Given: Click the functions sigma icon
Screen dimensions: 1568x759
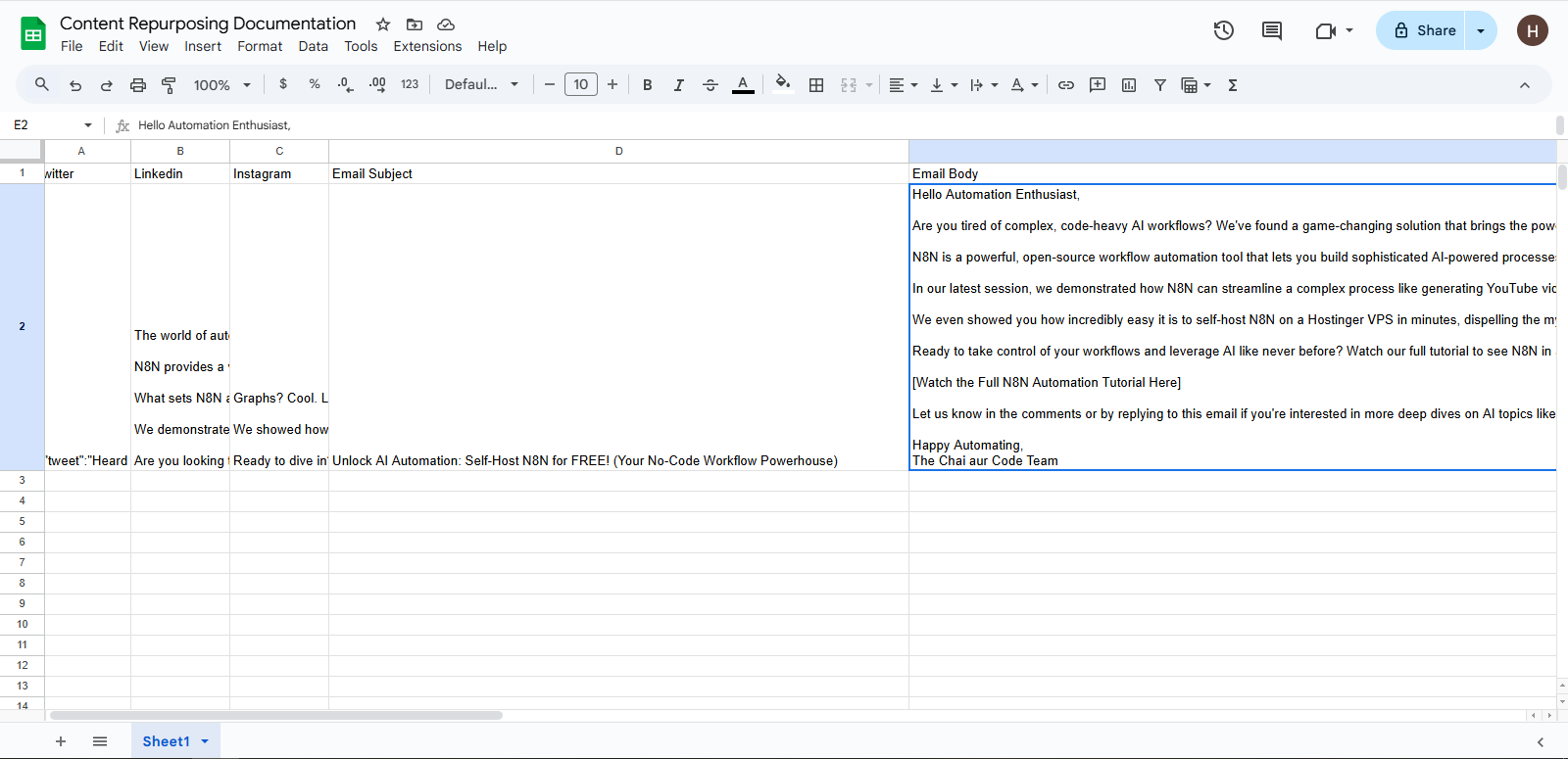Looking at the screenshot, I should click(1233, 85).
